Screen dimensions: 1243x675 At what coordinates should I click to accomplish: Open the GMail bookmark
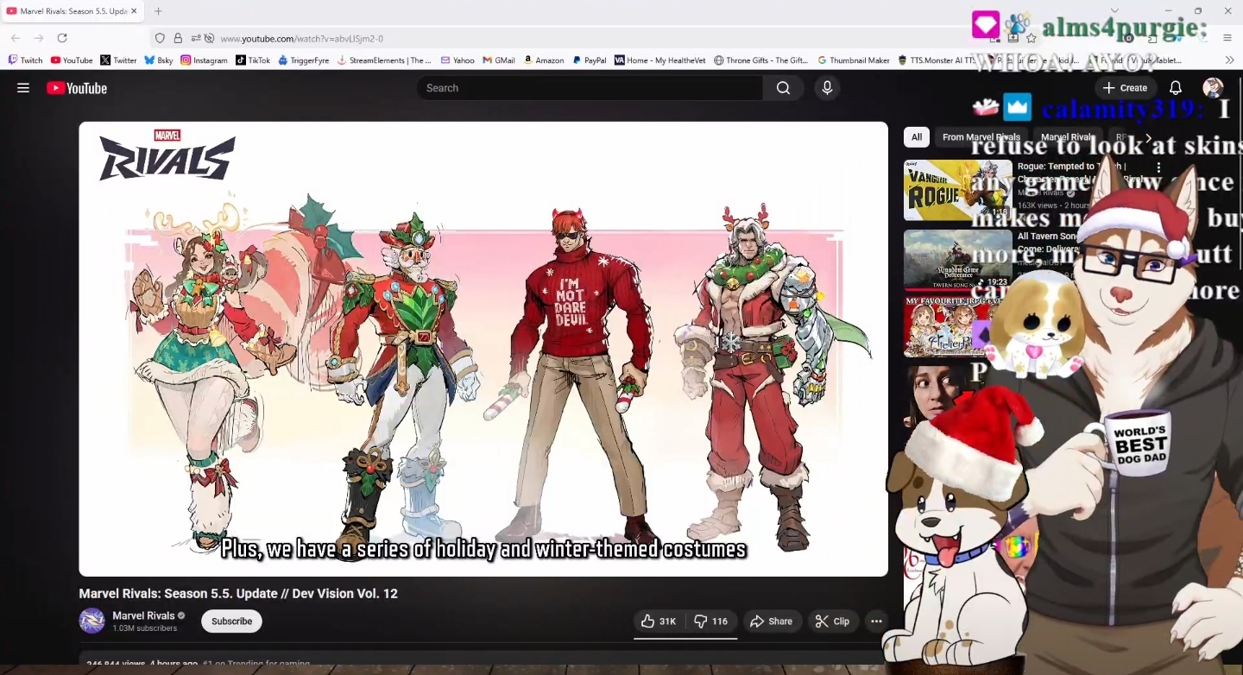click(499, 60)
